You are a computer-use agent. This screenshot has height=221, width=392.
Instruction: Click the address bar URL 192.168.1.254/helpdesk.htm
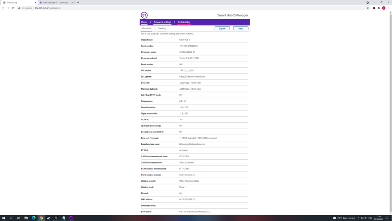[x=48, y=8]
